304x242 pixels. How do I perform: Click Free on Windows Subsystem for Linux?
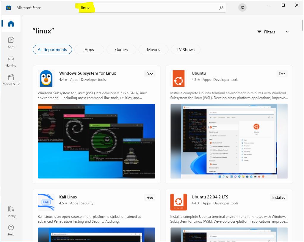[x=150, y=74]
